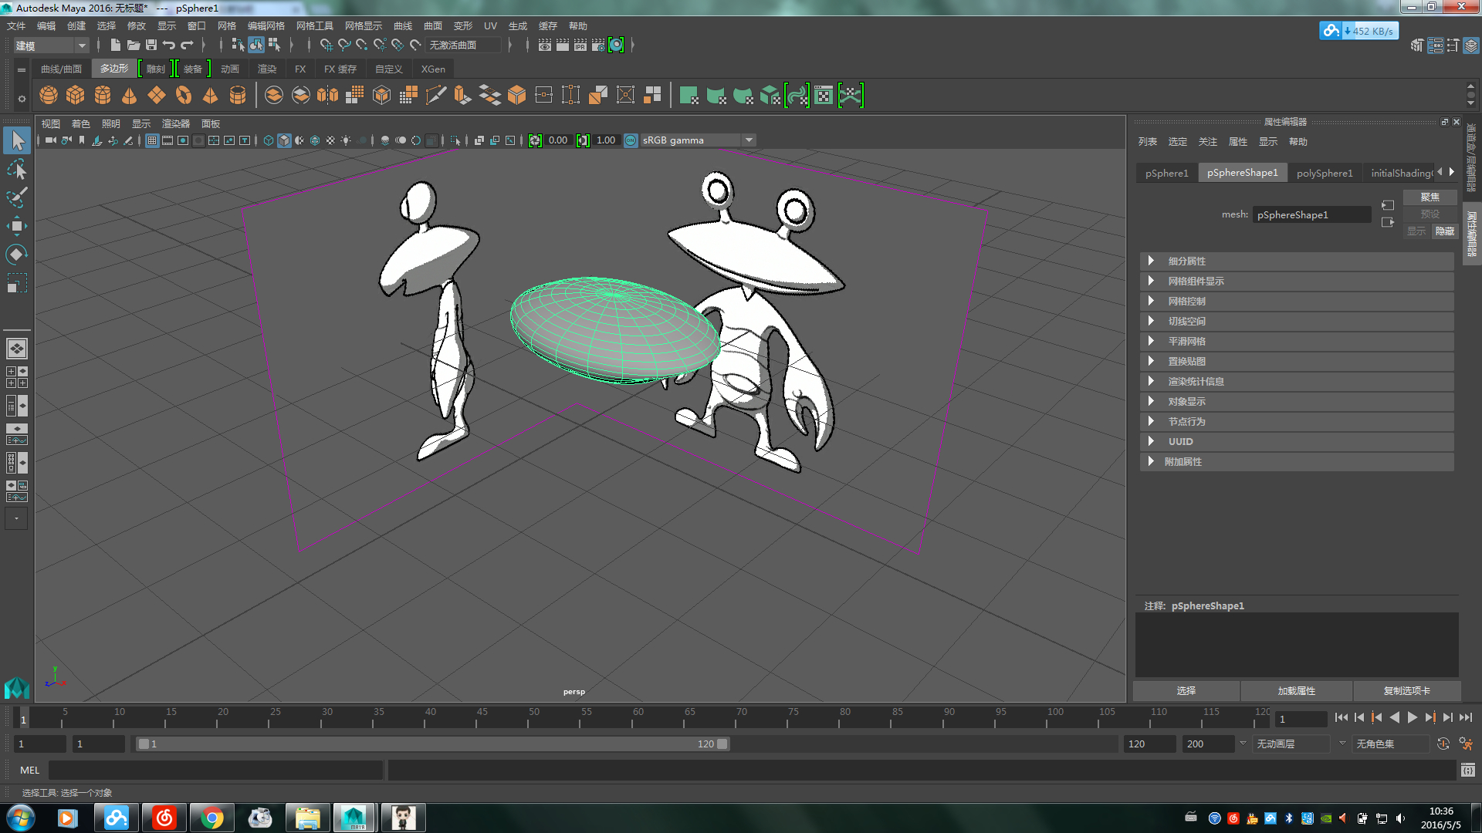Click the Undo arrow icon

point(168,45)
